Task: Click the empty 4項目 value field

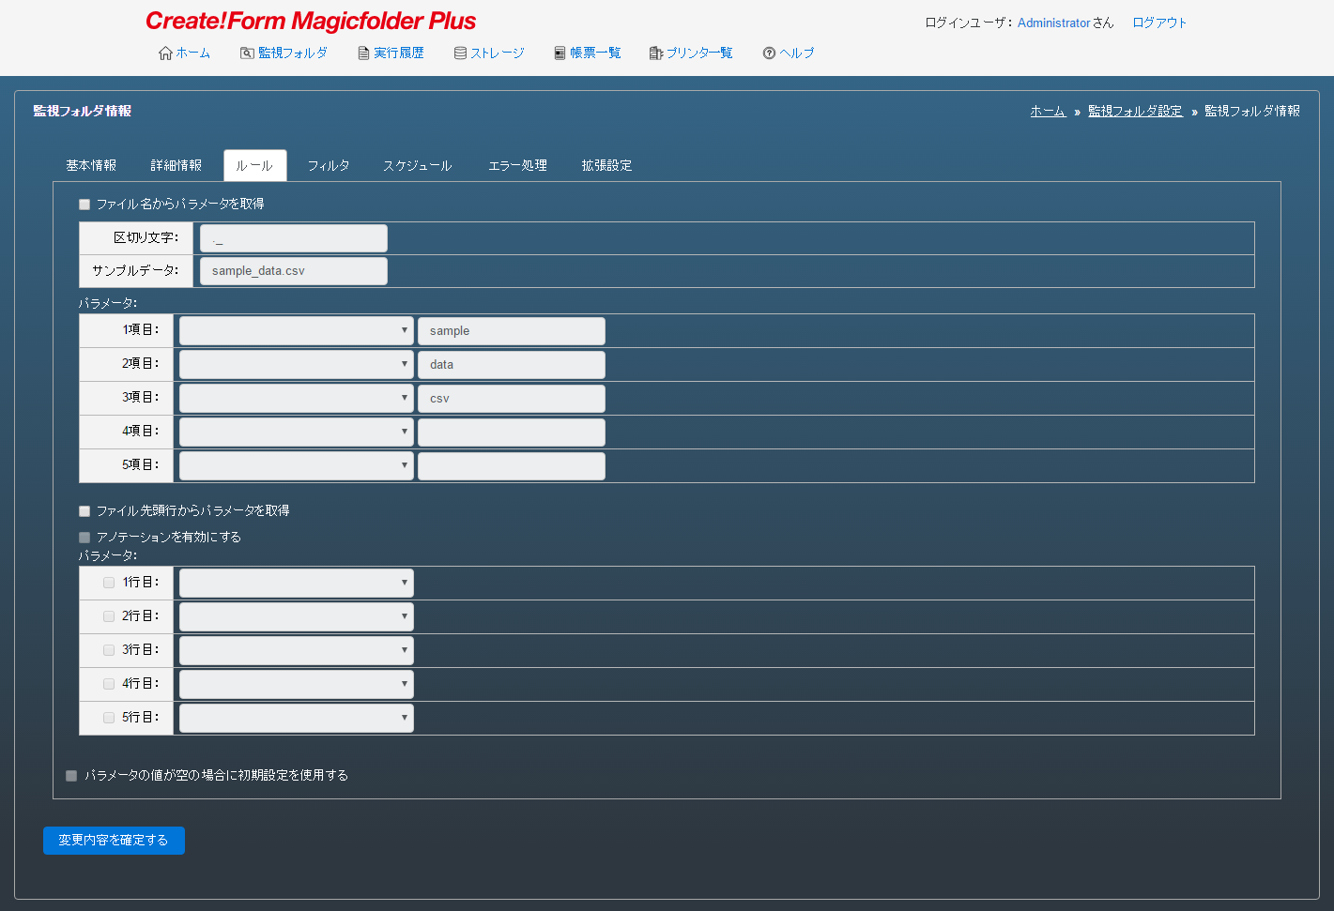Action: (512, 433)
